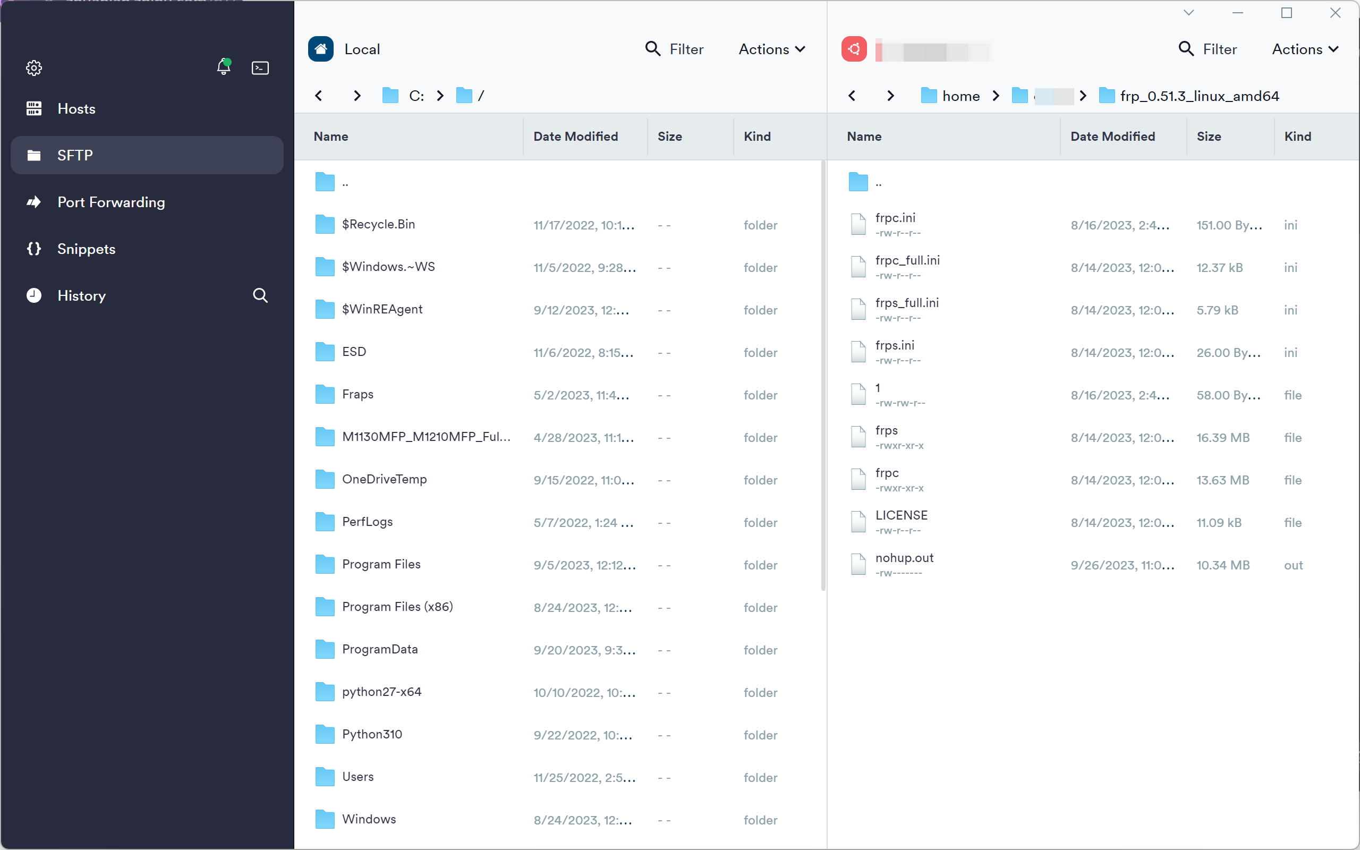Click the notifications bell icon
This screenshot has height=850, width=1360.
pyautogui.click(x=223, y=67)
